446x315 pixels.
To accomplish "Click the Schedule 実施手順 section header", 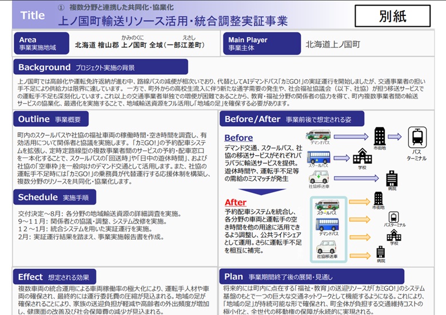I will [x=55, y=197].
